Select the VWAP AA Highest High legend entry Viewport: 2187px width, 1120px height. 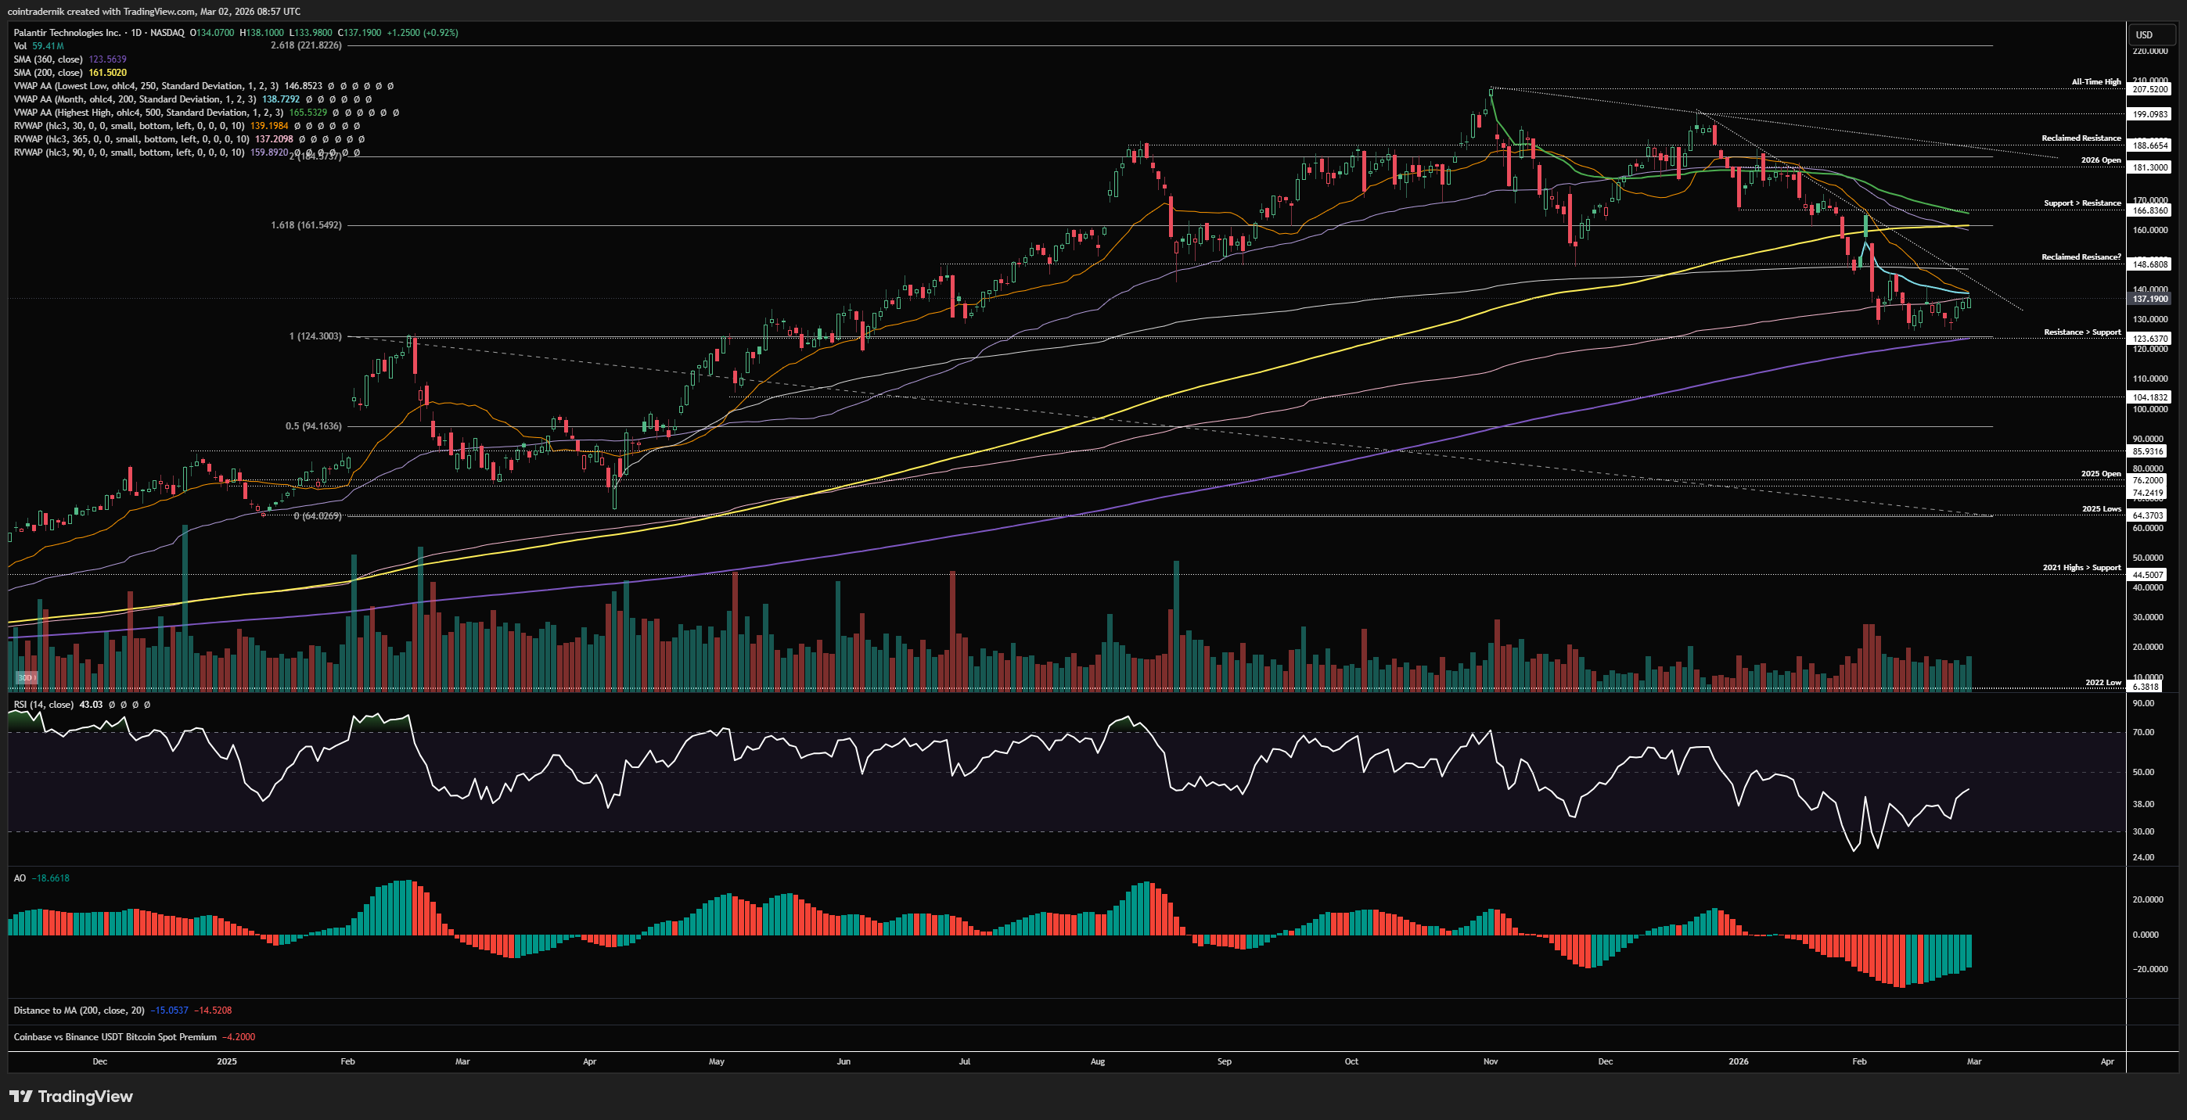tap(148, 112)
